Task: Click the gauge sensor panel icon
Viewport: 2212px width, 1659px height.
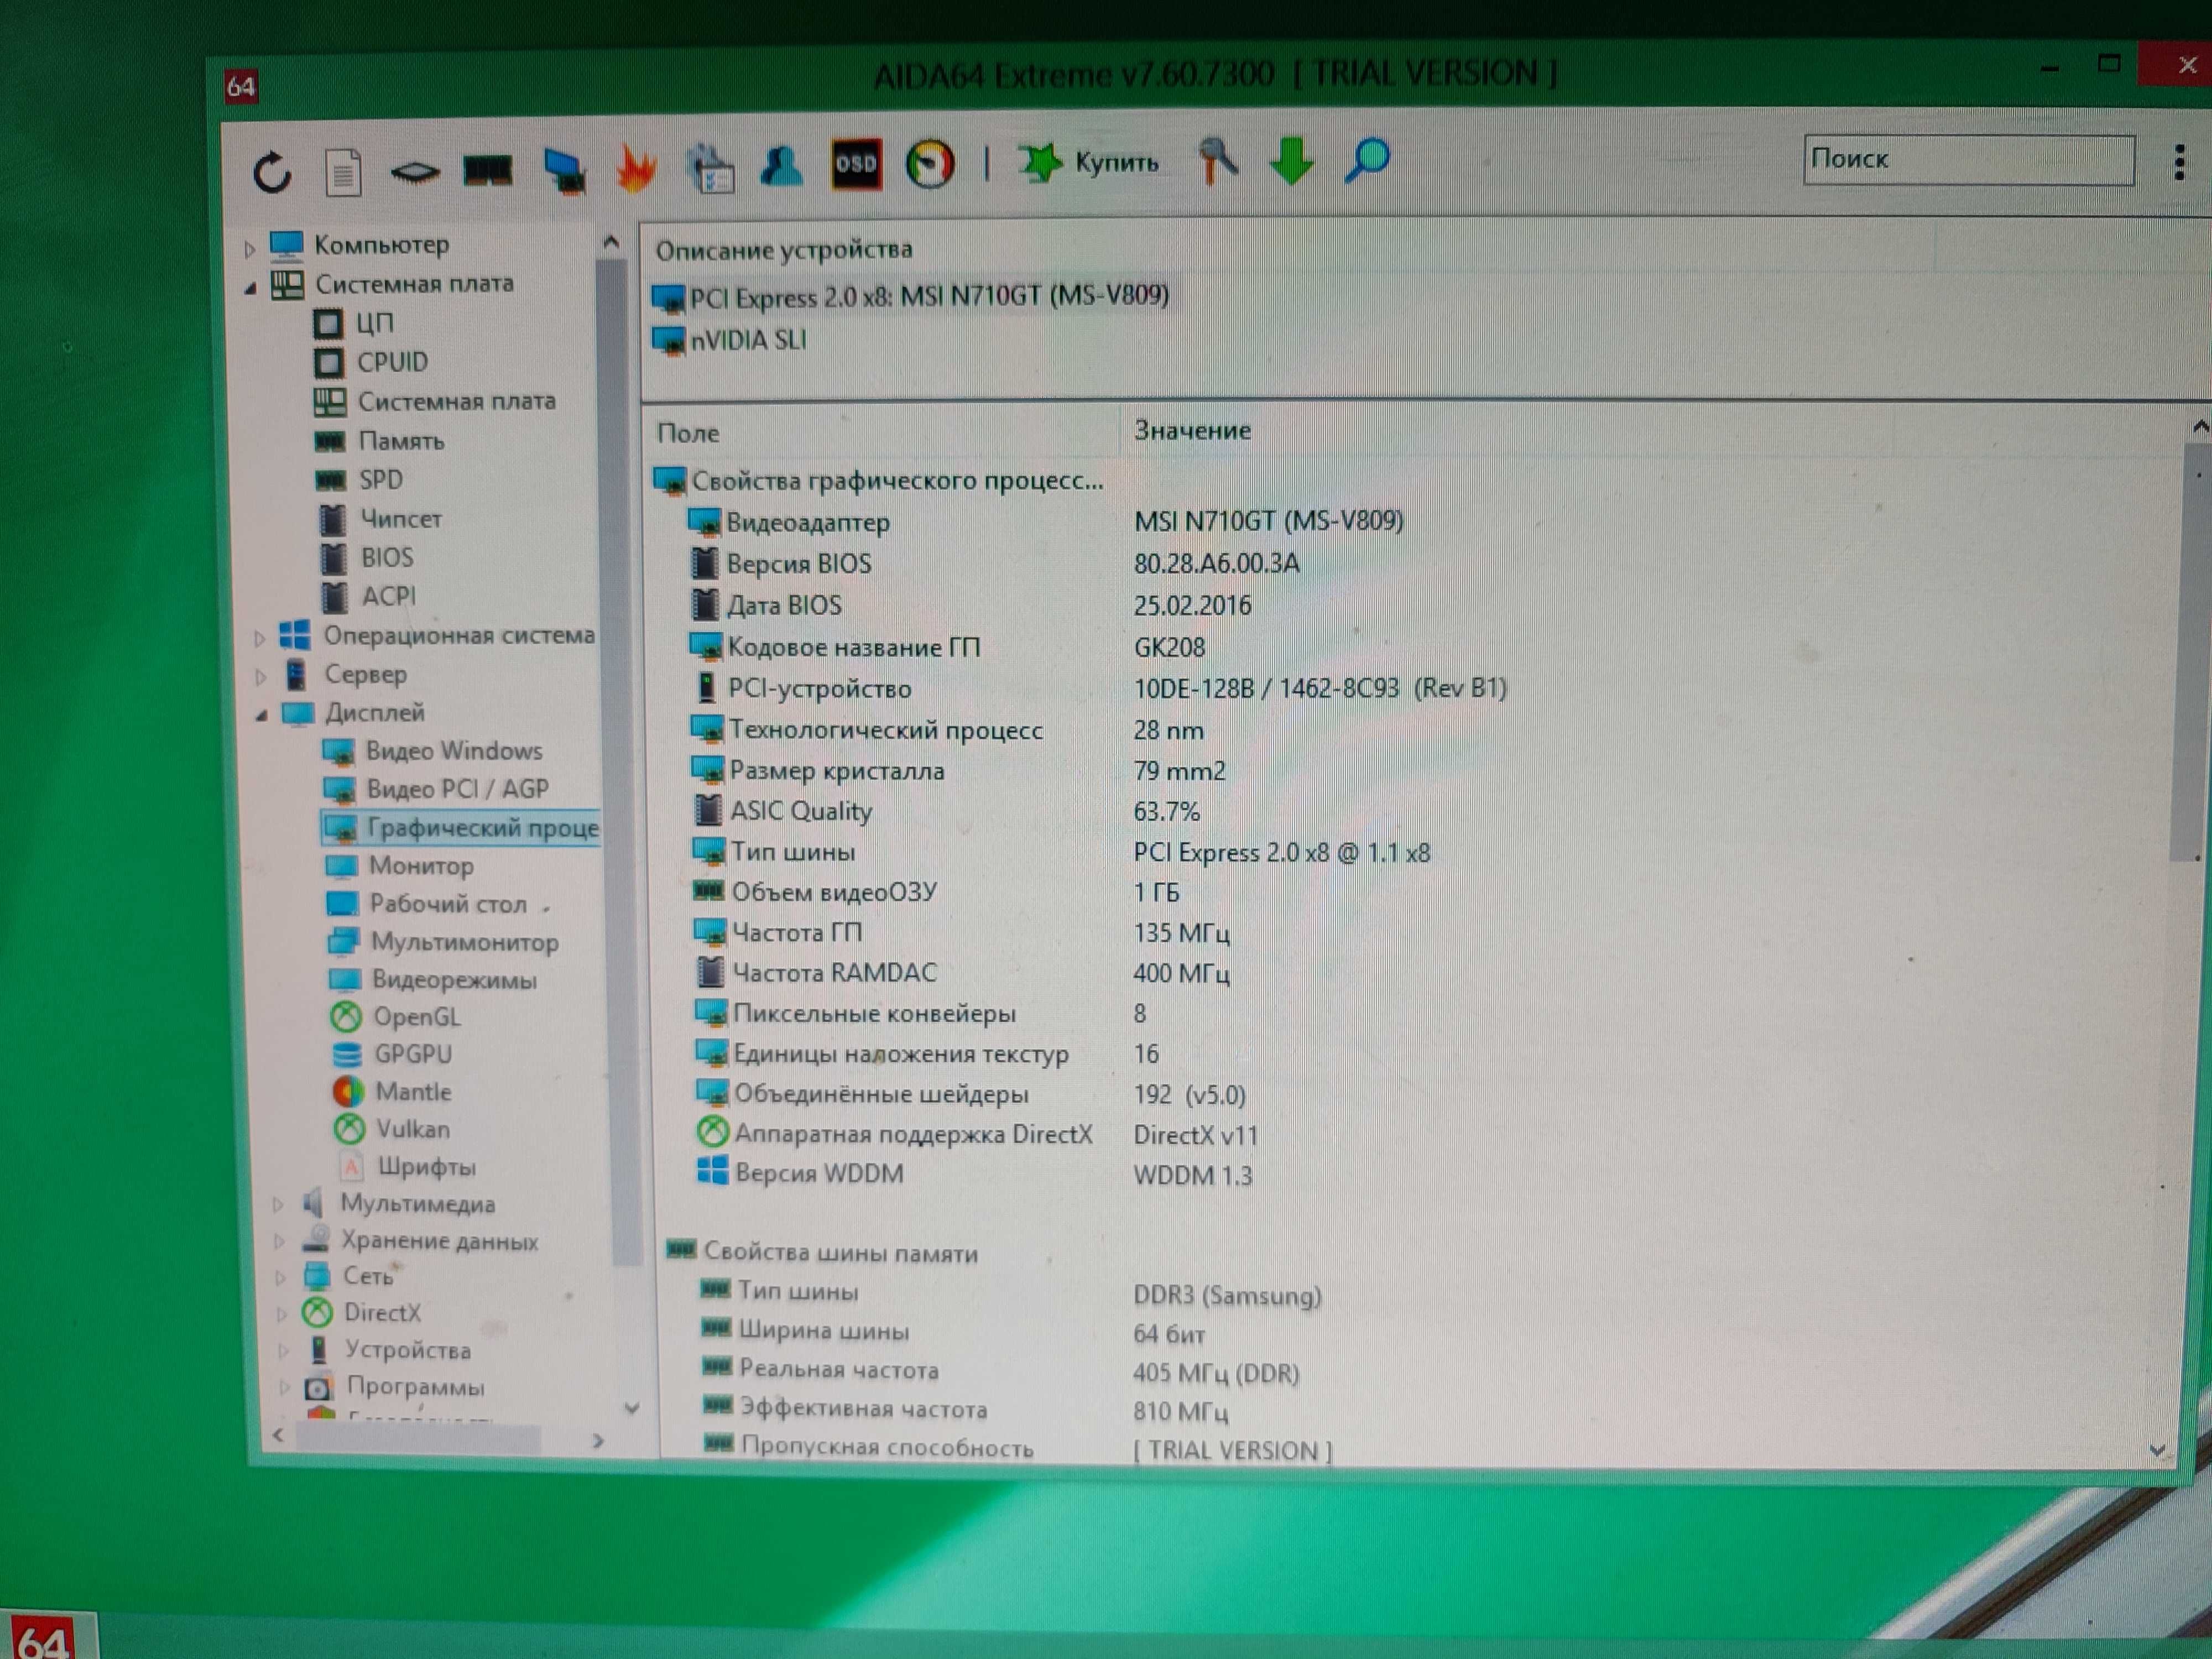Action: point(930,163)
